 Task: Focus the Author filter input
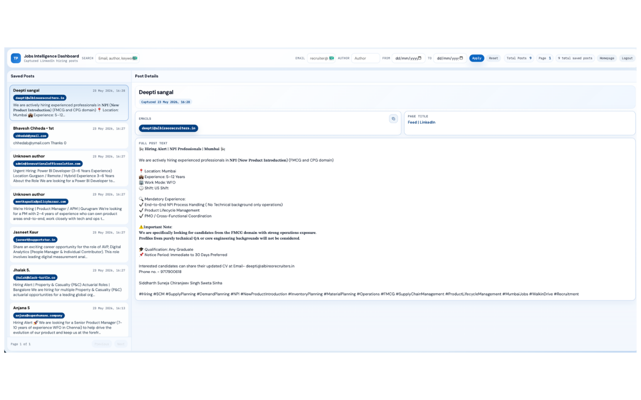tap(366, 58)
